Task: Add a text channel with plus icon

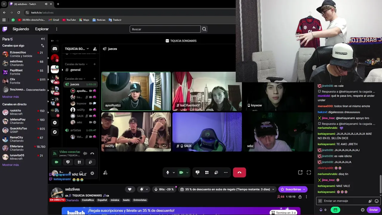Action: tap(95, 64)
